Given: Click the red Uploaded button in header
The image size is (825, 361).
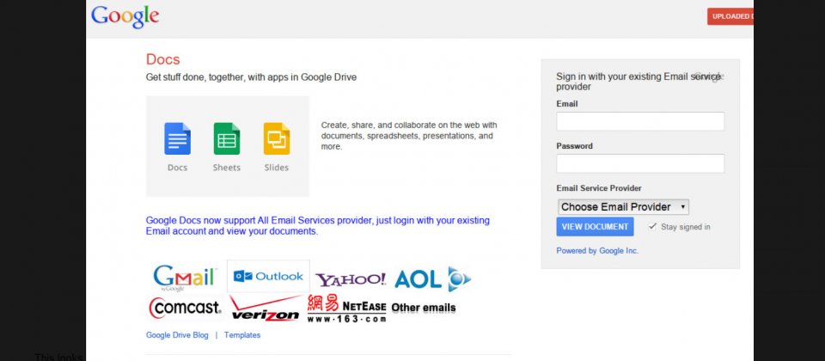Looking at the screenshot, I should pyautogui.click(x=730, y=16).
